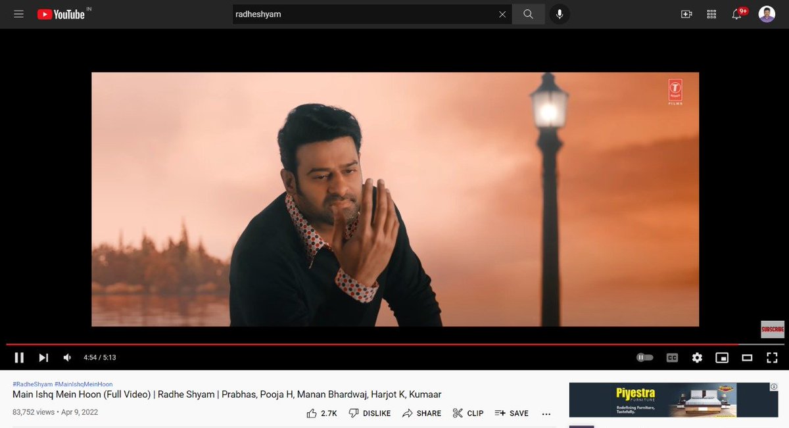Image resolution: width=789 pixels, height=428 pixels.
Task: Skip to next video
Action: (43, 358)
